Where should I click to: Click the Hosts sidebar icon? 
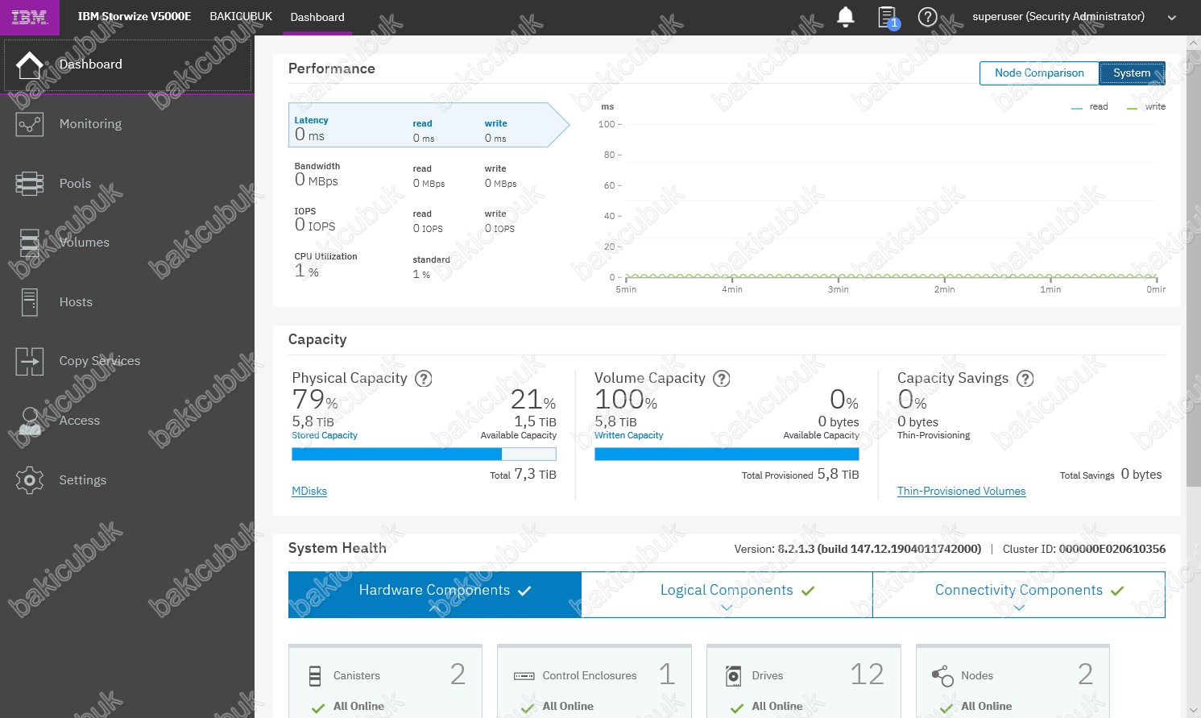pos(29,302)
